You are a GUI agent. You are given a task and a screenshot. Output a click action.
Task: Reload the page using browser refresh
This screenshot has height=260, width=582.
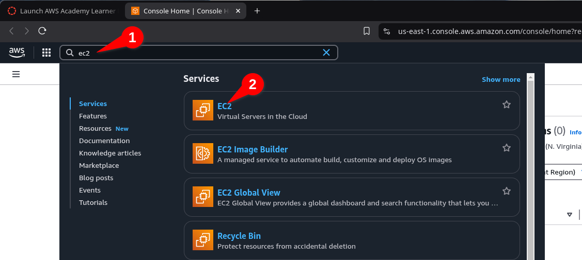pos(43,31)
